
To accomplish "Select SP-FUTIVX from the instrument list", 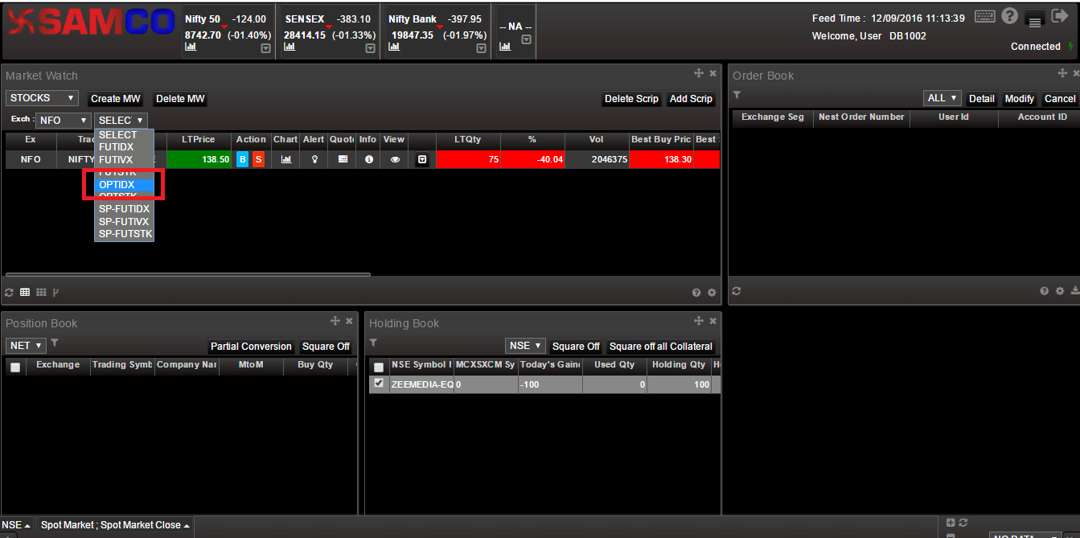I will click(x=124, y=221).
